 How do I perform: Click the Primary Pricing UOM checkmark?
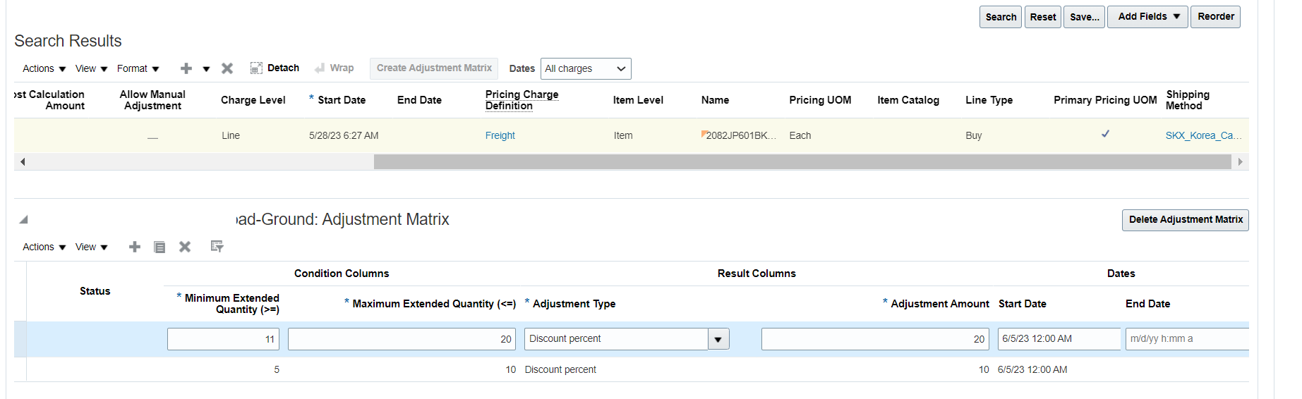click(x=1105, y=134)
